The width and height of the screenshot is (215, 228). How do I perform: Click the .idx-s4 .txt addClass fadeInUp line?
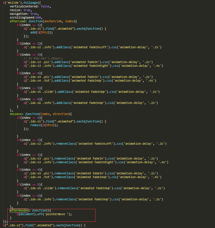tap(90, 80)
